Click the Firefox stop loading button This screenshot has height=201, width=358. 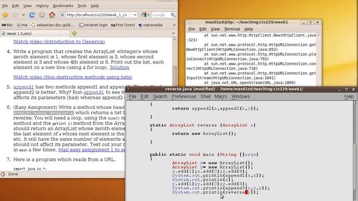[42, 15]
